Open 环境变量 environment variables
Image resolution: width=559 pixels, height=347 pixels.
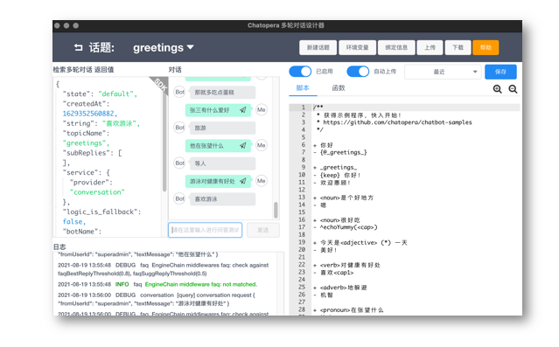(x=357, y=47)
